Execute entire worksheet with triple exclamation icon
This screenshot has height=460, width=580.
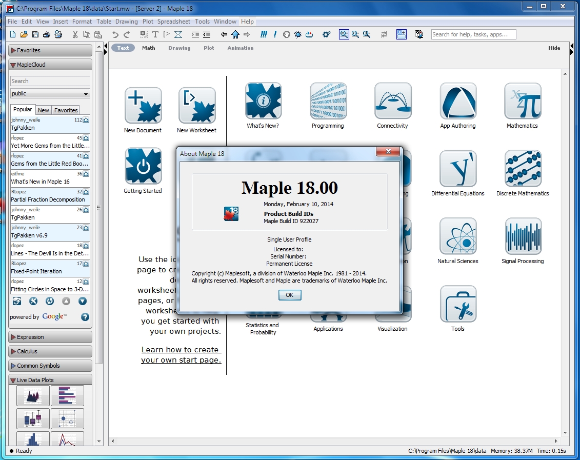[x=264, y=34]
